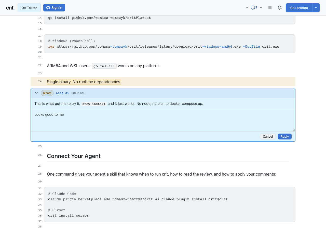The image size is (326, 229).
Task: Click the 'go install github.com' code line
Action: (99, 18)
